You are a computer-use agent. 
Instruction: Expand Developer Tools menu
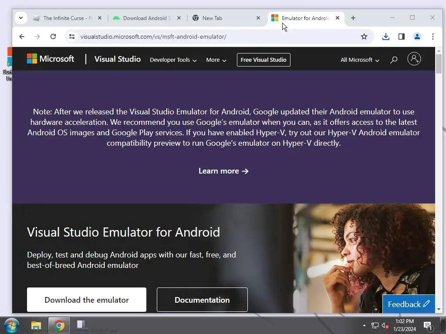(x=173, y=60)
